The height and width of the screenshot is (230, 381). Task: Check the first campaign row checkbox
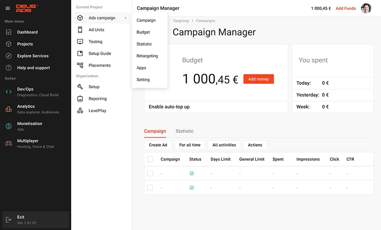[150, 173]
